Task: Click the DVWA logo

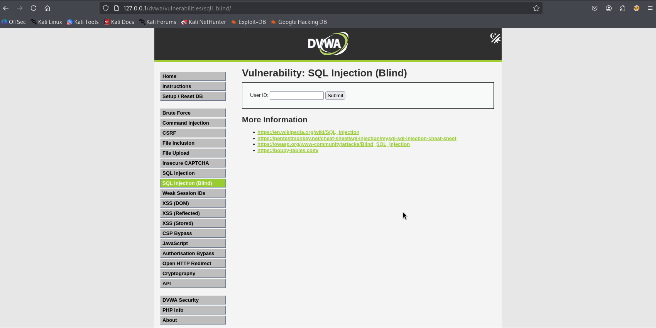Action: pyautogui.click(x=328, y=43)
